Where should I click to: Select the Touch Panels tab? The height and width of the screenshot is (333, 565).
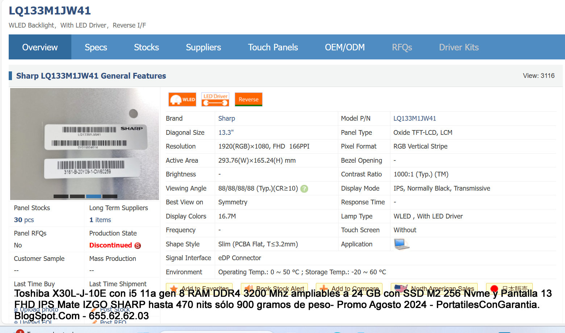273,47
